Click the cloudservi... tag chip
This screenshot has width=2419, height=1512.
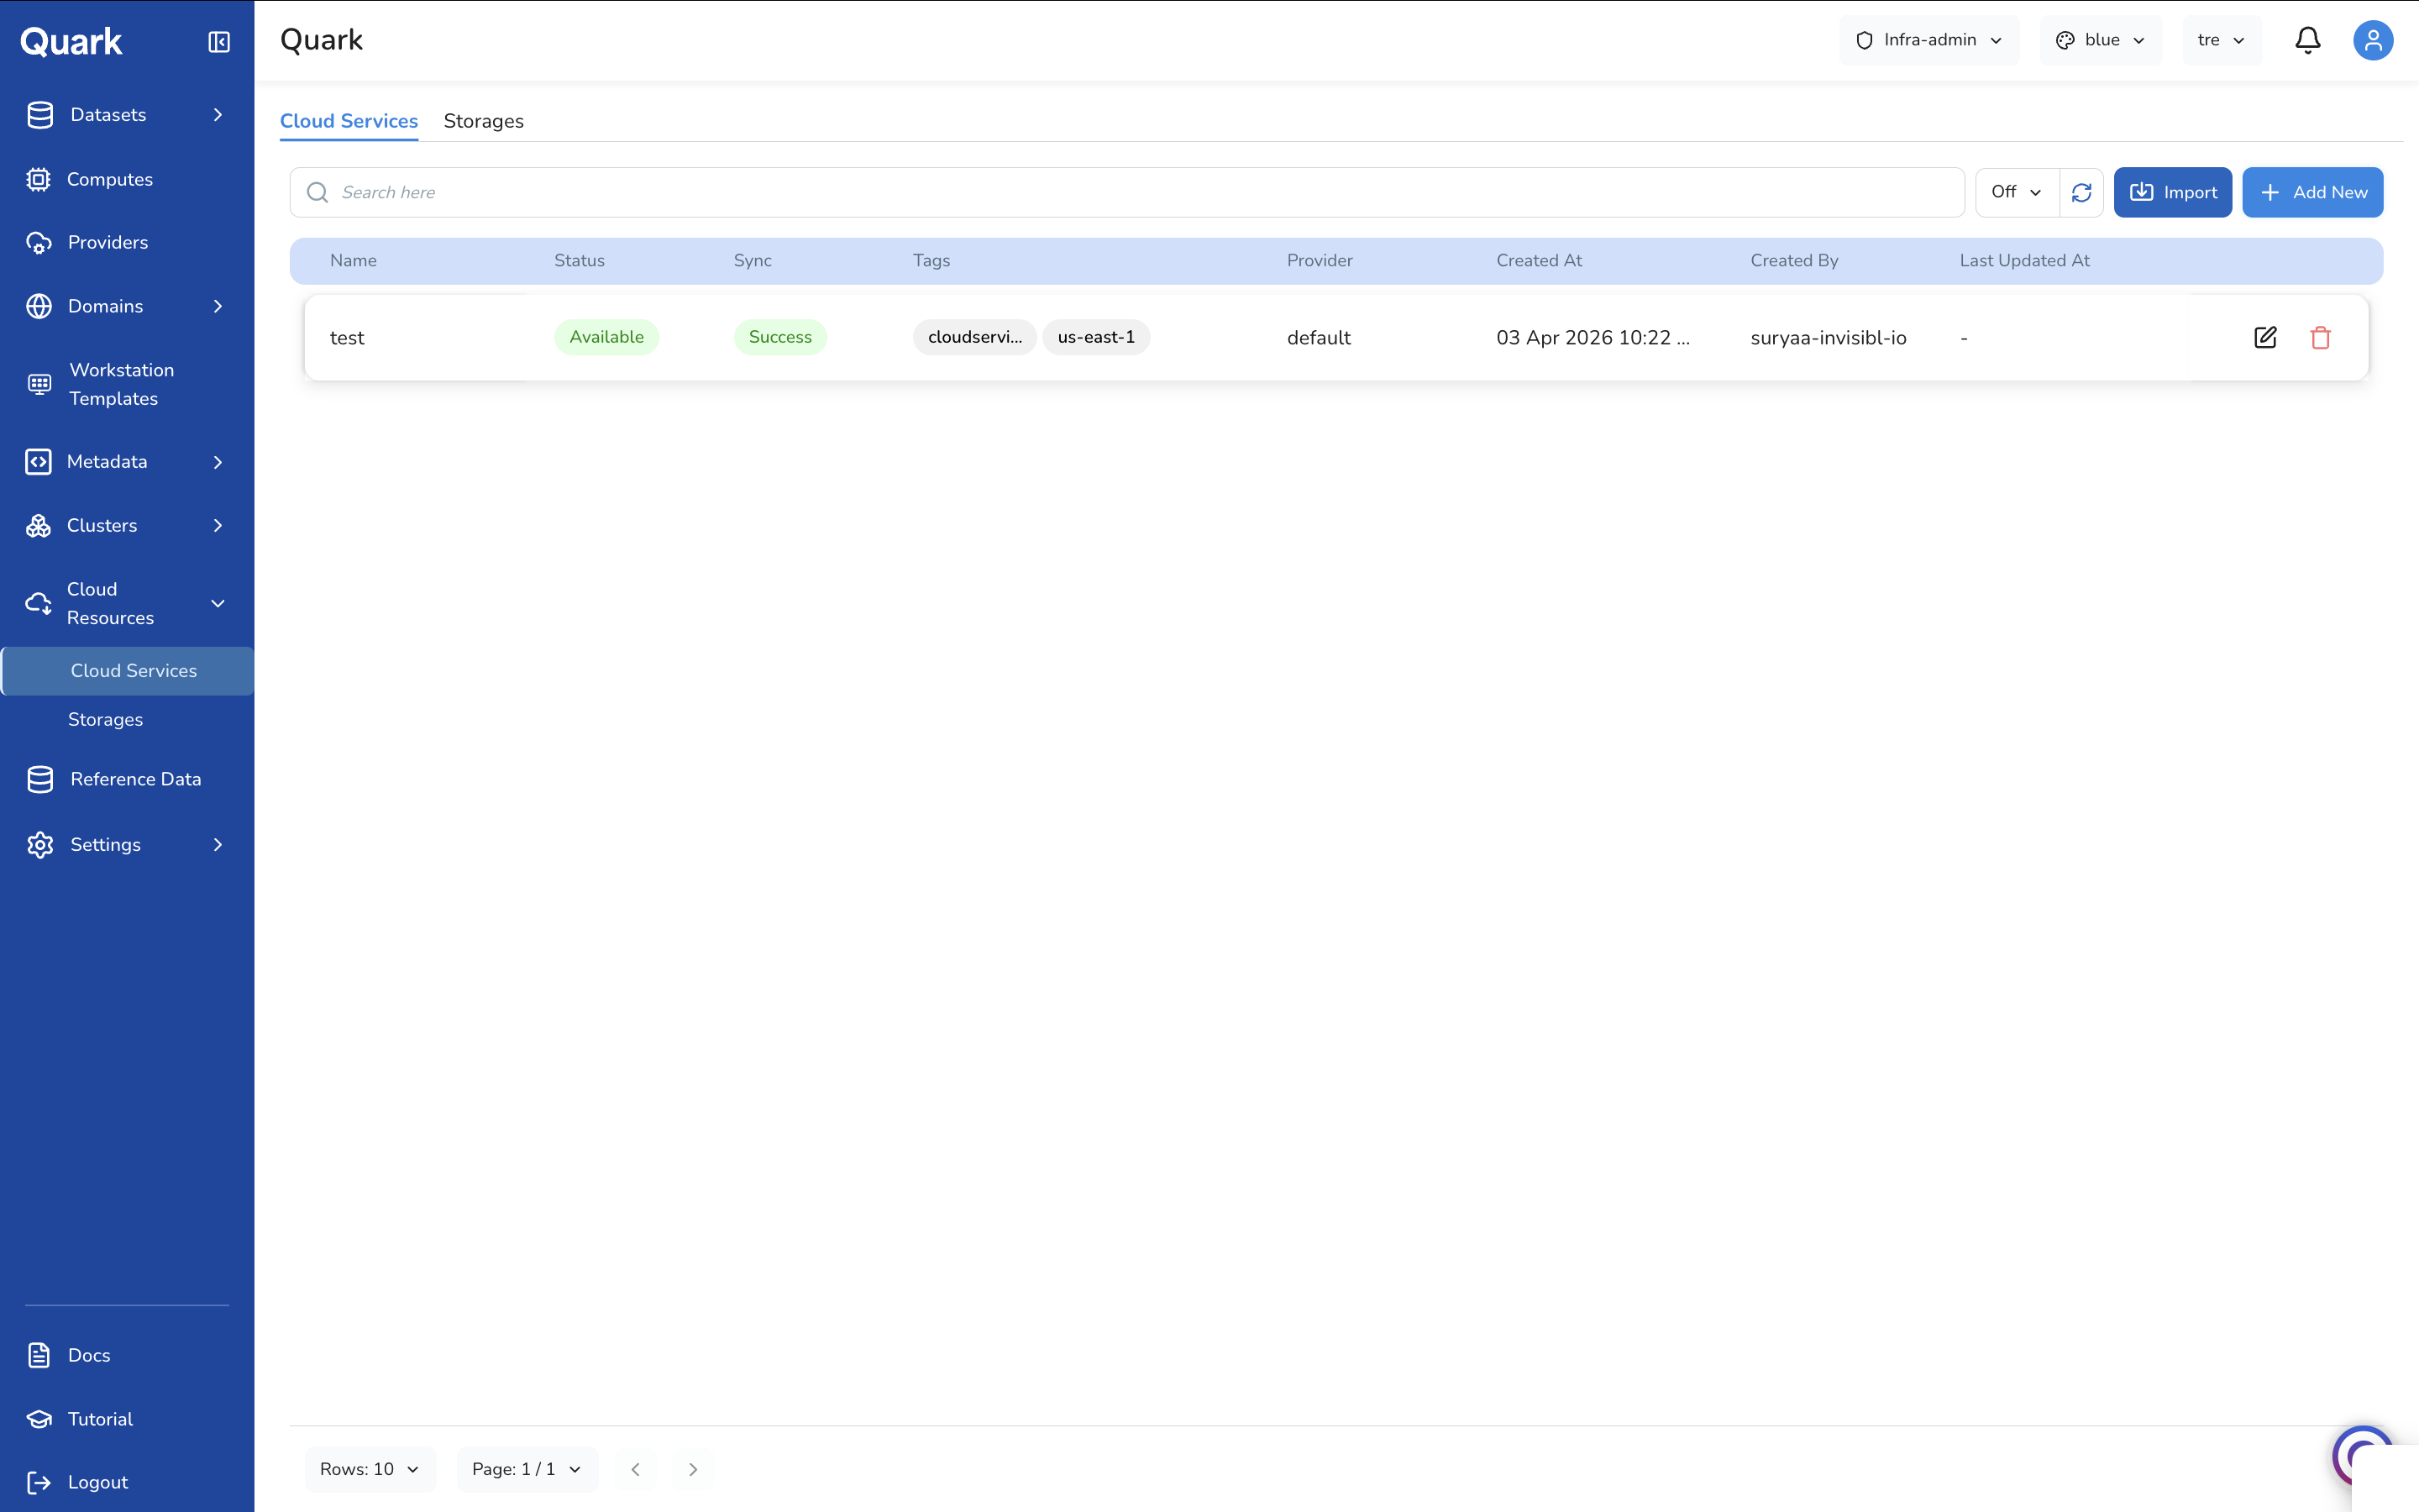[x=974, y=337]
